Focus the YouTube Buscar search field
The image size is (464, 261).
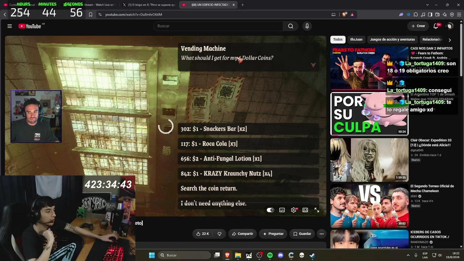coord(218,26)
